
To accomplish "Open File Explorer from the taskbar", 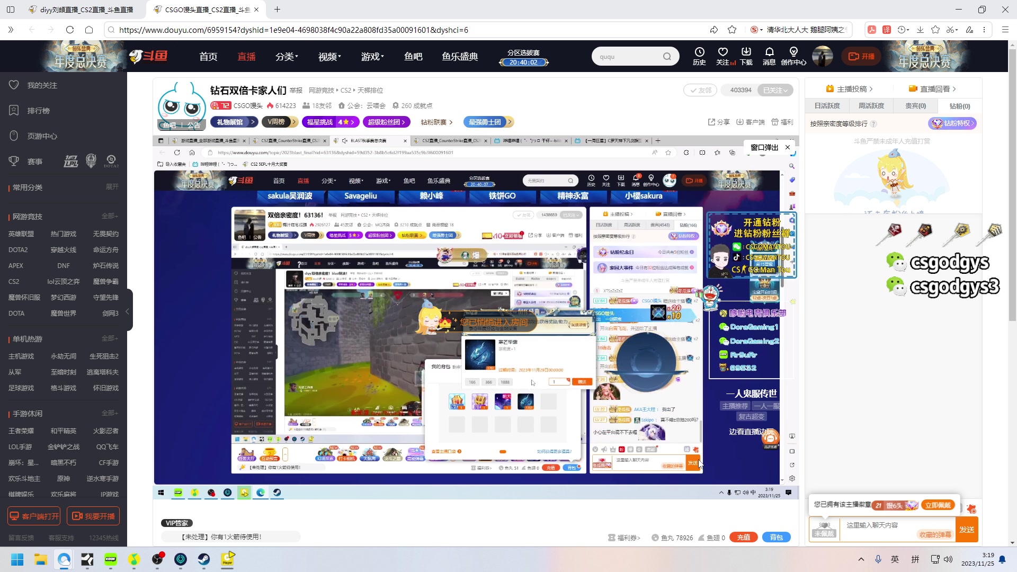I will pos(41,559).
